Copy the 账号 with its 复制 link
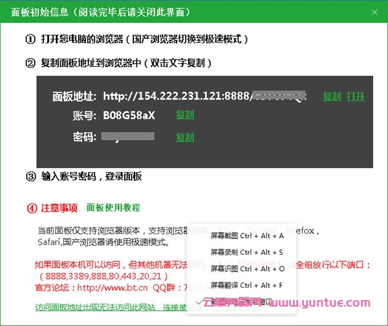The width and height of the screenshot is (388, 326). [185, 116]
